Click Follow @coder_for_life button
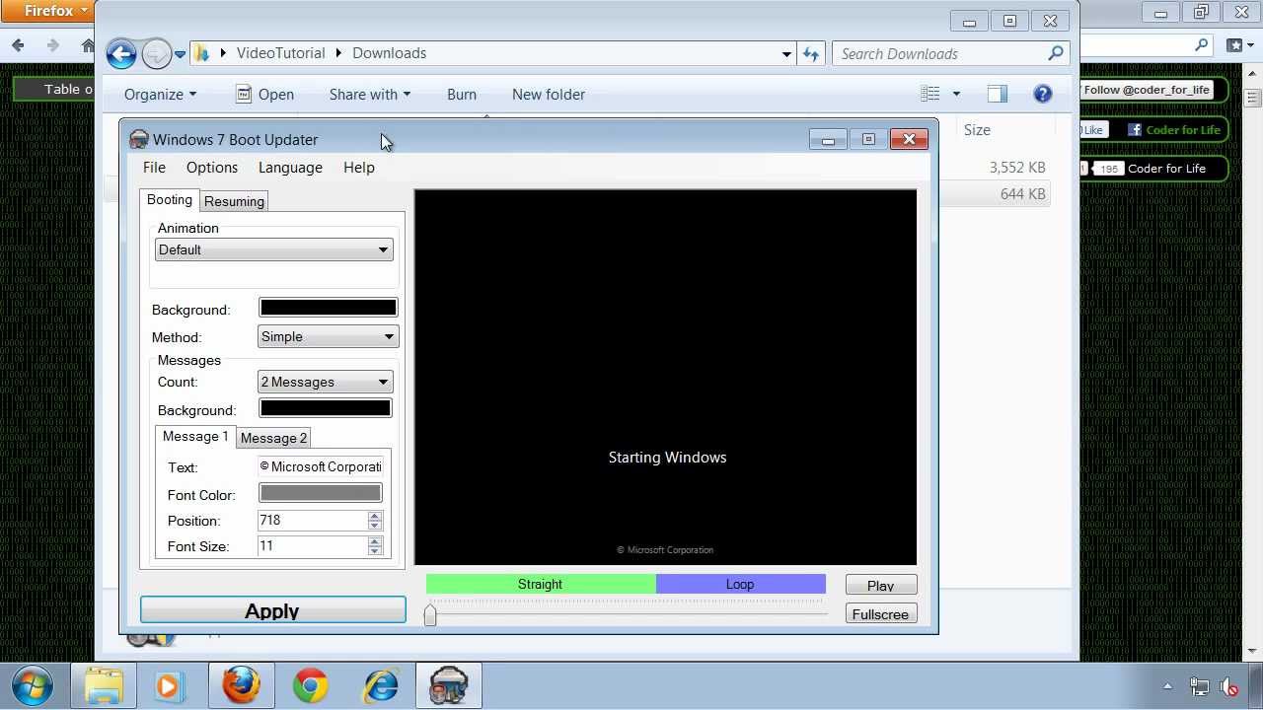This screenshot has height=710, width=1263. [1147, 90]
